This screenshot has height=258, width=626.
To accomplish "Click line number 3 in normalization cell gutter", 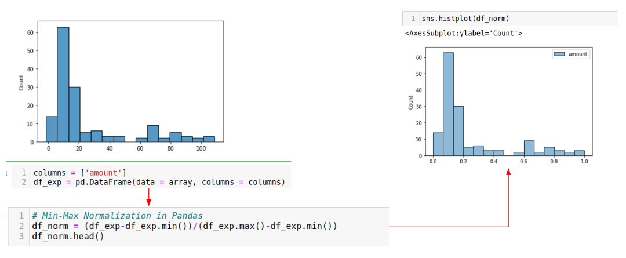I will [23, 237].
